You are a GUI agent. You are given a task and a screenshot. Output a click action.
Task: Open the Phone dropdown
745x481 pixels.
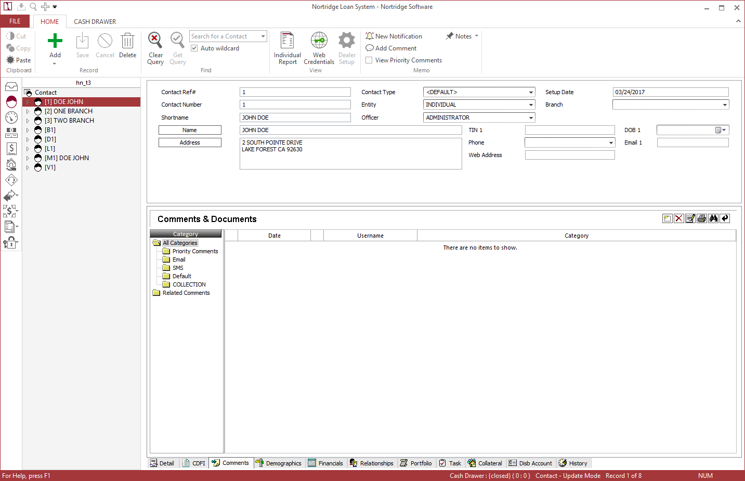611,142
